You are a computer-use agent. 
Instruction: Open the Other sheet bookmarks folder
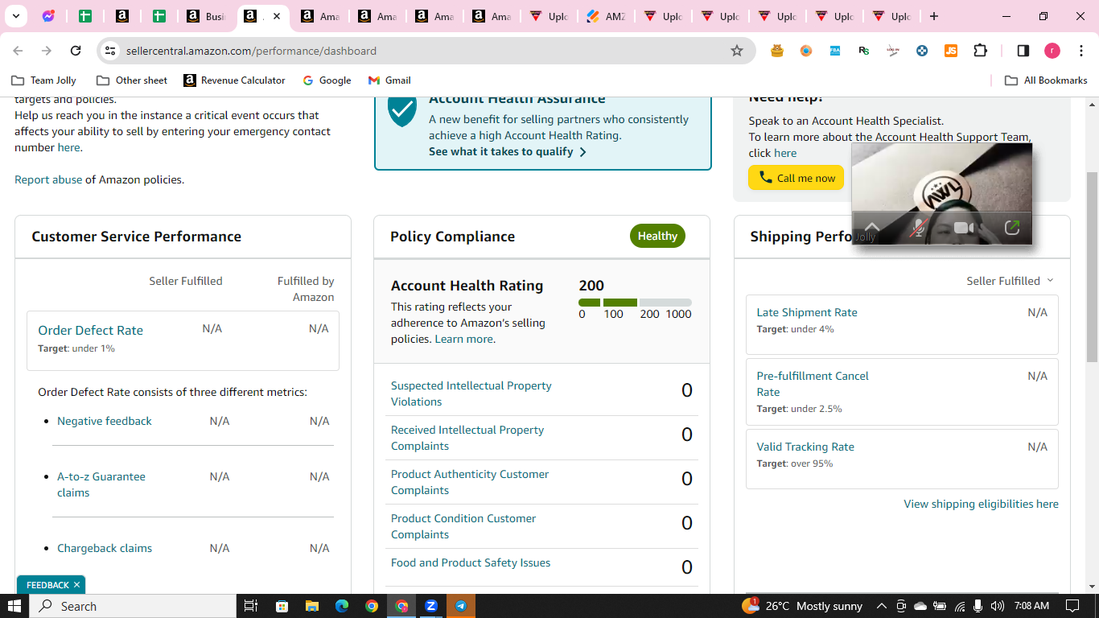[132, 80]
